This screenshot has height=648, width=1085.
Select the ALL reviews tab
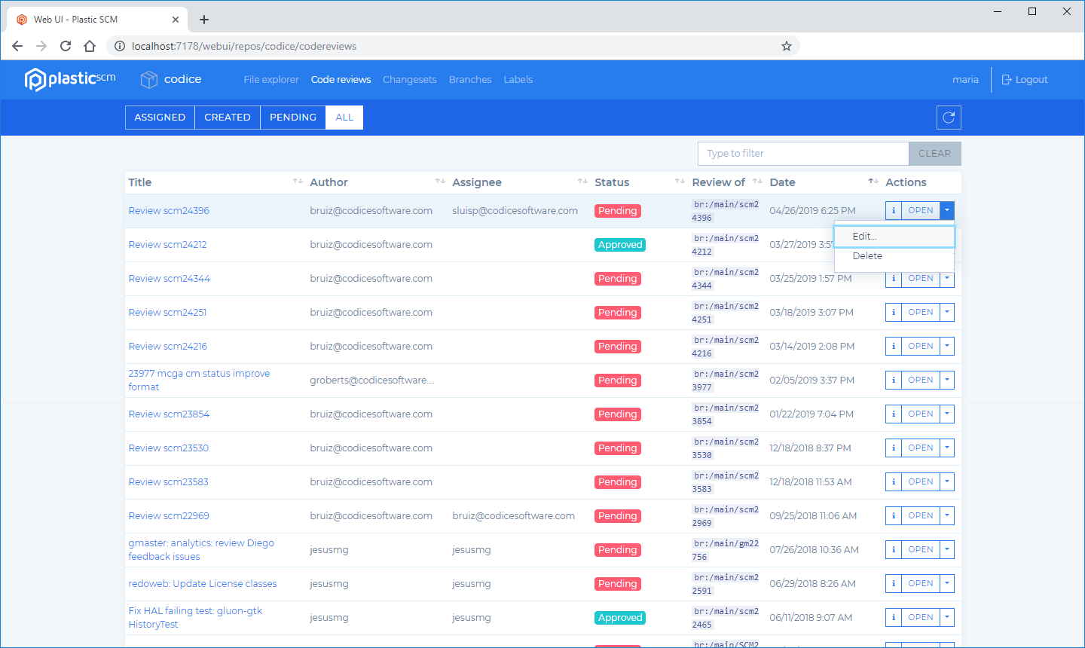[344, 118]
